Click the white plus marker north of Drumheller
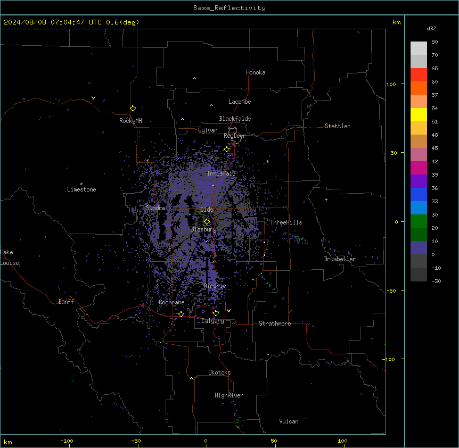The width and height of the screenshot is (459, 448). pyautogui.click(x=326, y=200)
